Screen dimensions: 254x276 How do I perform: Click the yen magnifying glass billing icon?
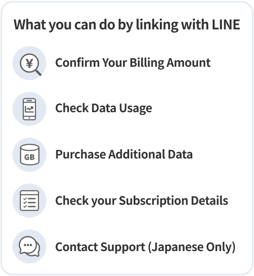coord(29,63)
